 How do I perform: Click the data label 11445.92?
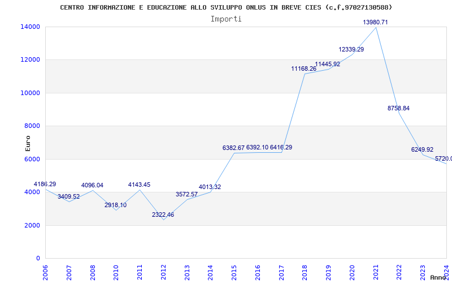[x=328, y=65]
